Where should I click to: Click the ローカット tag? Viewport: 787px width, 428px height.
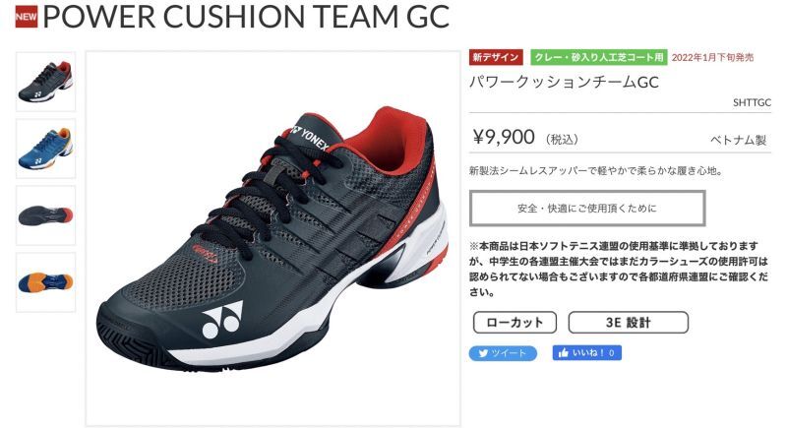click(515, 322)
